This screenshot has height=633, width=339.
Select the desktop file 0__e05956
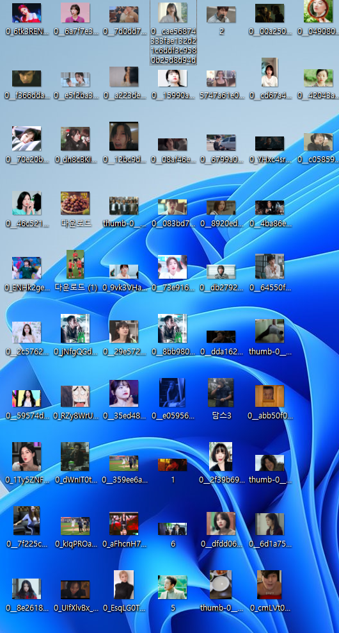173,392
